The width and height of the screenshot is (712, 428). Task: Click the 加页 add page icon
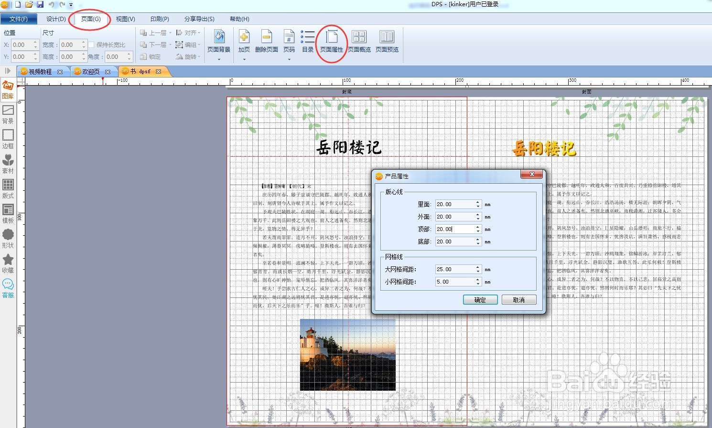click(x=244, y=37)
